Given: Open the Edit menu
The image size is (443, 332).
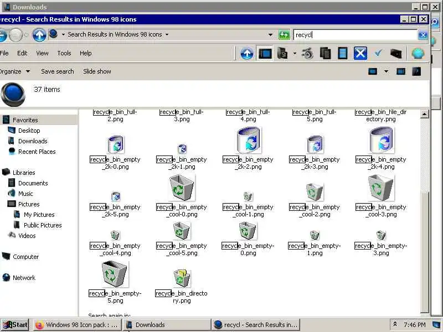Looking at the screenshot, I should tap(22, 53).
